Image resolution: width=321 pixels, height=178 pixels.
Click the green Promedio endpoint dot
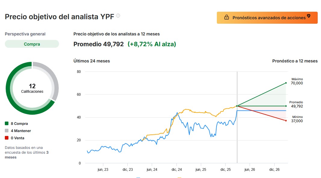click(286, 106)
